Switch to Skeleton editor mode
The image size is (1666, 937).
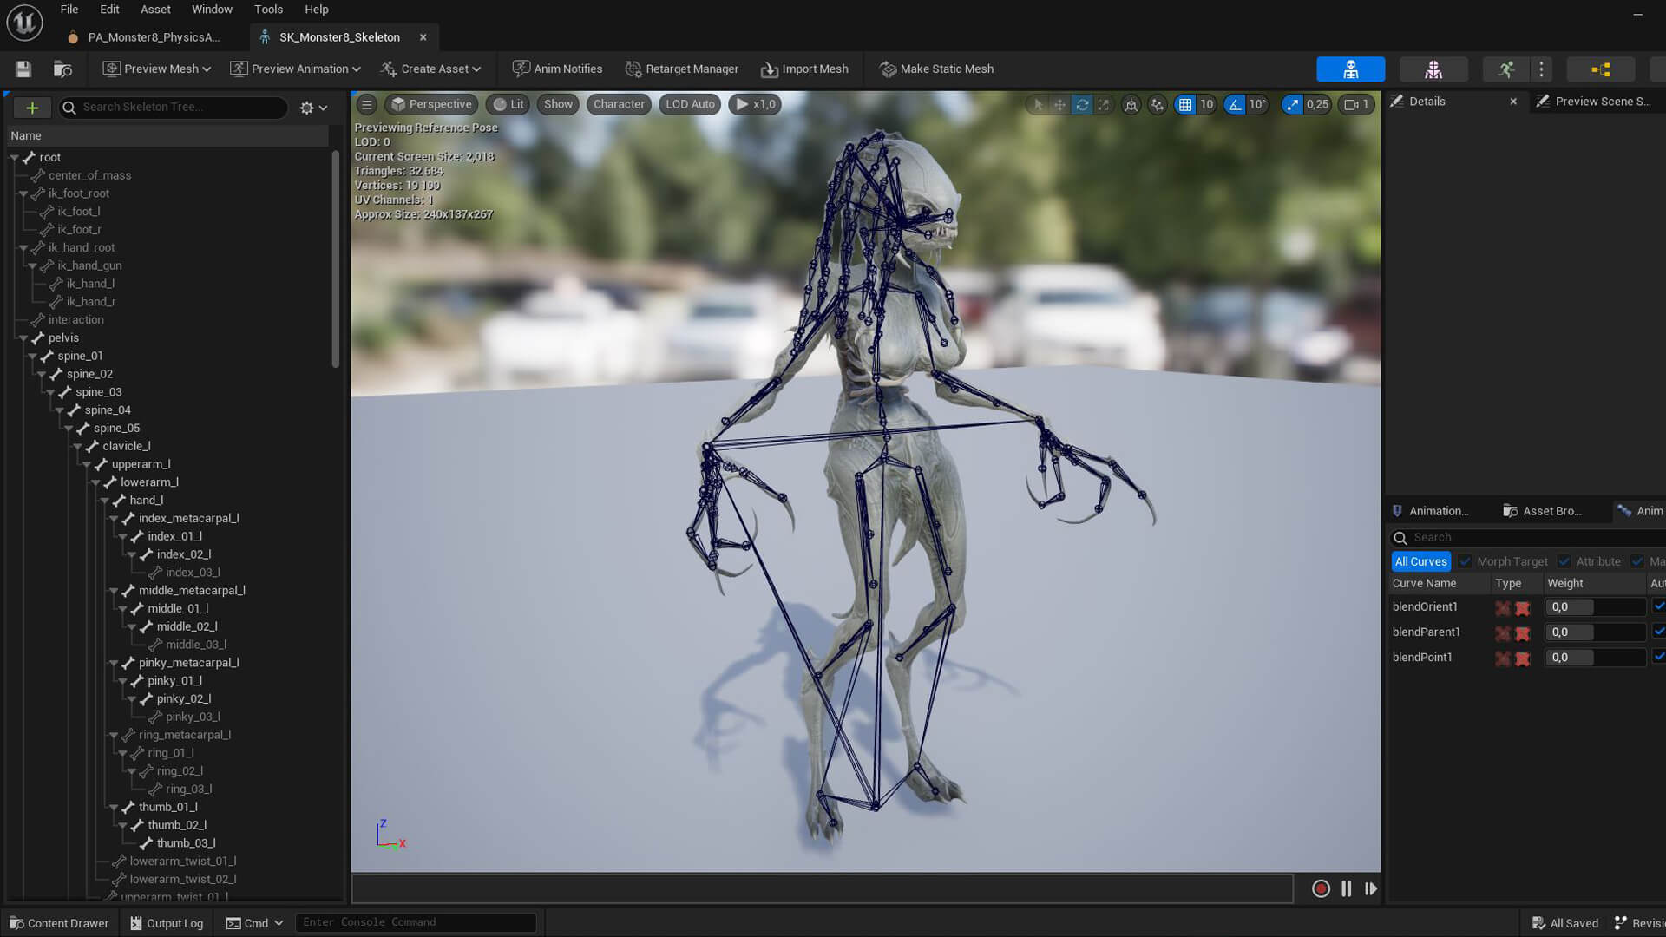click(x=1350, y=69)
